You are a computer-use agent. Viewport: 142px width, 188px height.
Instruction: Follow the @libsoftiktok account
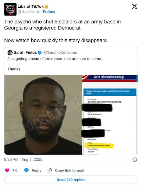click(x=49, y=12)
